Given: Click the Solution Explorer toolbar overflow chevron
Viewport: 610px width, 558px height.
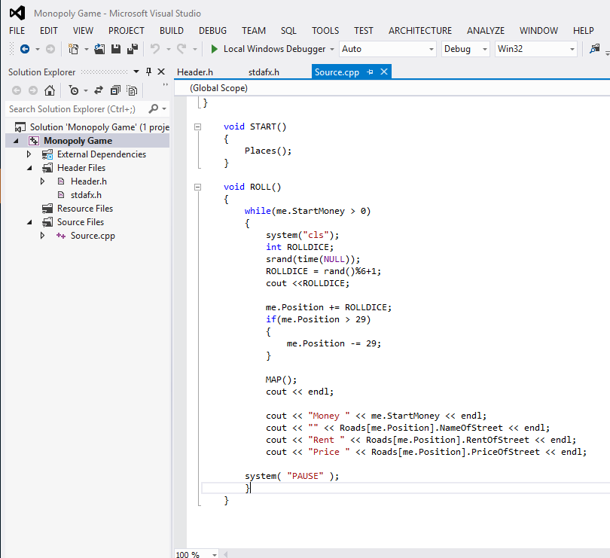Looking at the screenshot, I should click(166, 84).
